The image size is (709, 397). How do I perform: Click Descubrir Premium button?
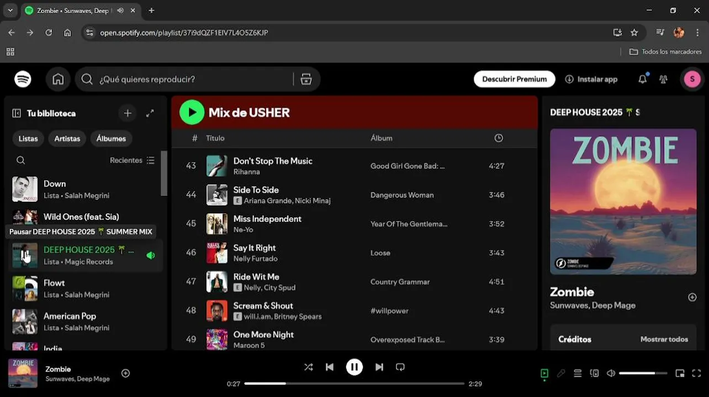(x=514, y=79)
